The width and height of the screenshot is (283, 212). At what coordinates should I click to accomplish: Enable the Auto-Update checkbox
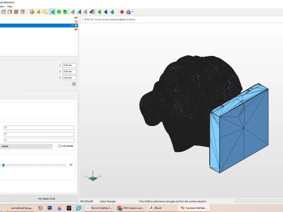point(59,146)
